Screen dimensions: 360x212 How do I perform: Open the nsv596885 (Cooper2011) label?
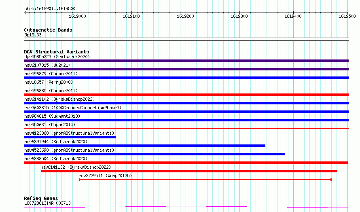(x=51, y=91)
